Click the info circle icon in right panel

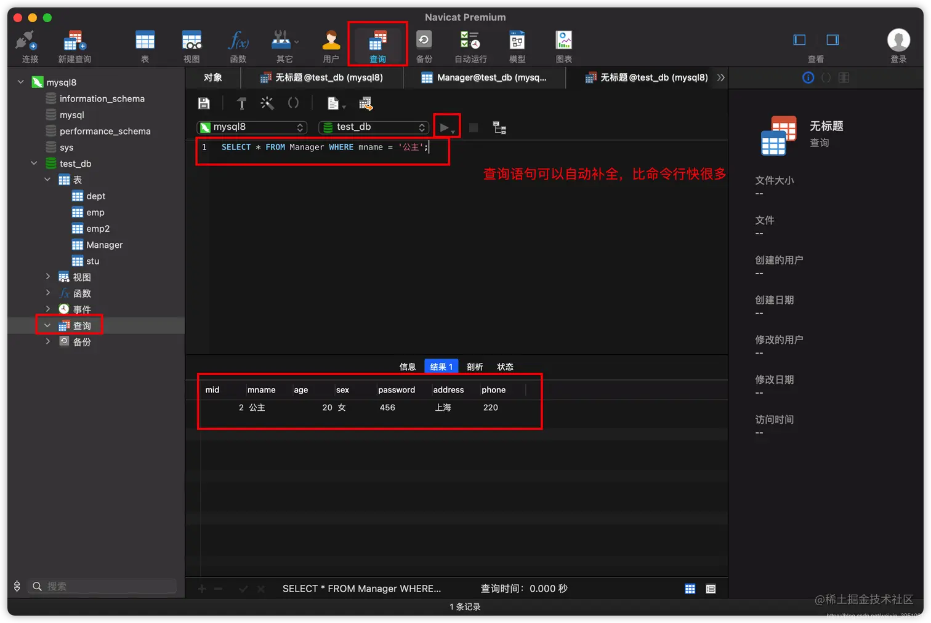pos(808,77)
